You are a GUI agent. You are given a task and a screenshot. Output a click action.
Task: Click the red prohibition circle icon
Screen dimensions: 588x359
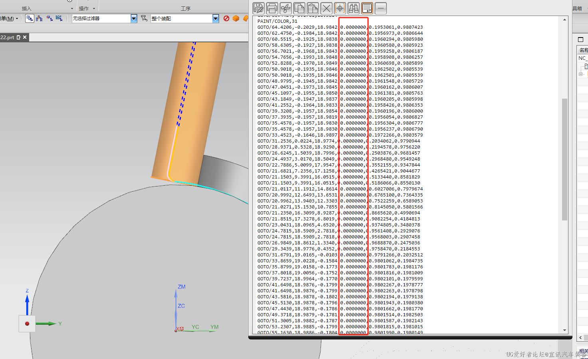point(226,18)
